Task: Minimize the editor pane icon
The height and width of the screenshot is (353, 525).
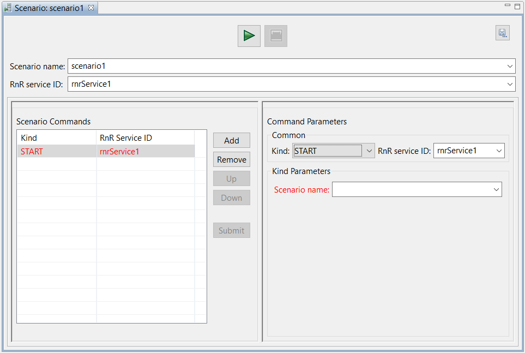Action: coord(508,5)
